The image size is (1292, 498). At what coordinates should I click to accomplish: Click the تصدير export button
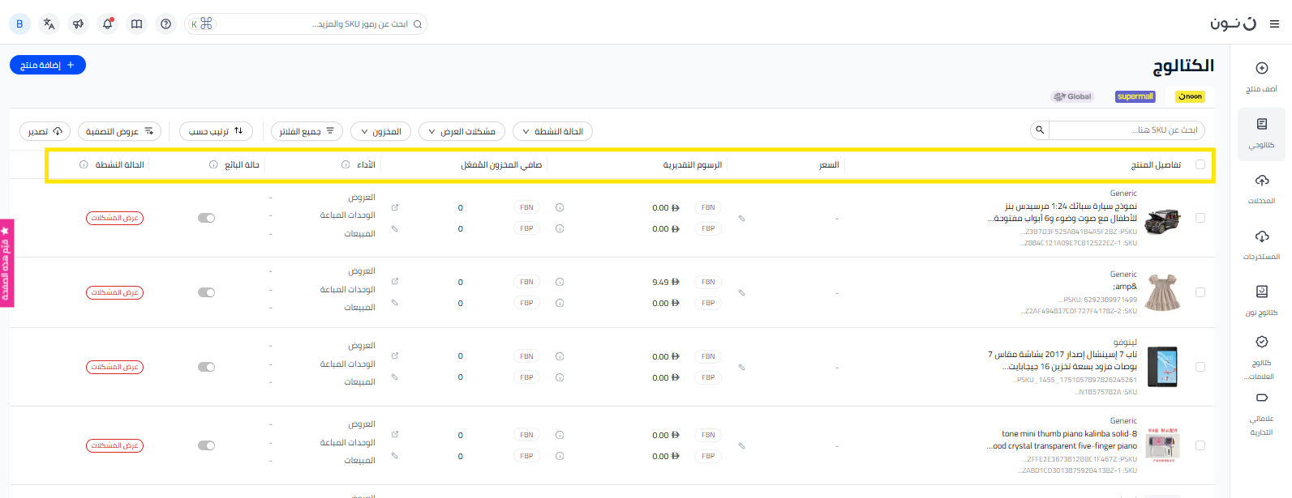point(45,131)
